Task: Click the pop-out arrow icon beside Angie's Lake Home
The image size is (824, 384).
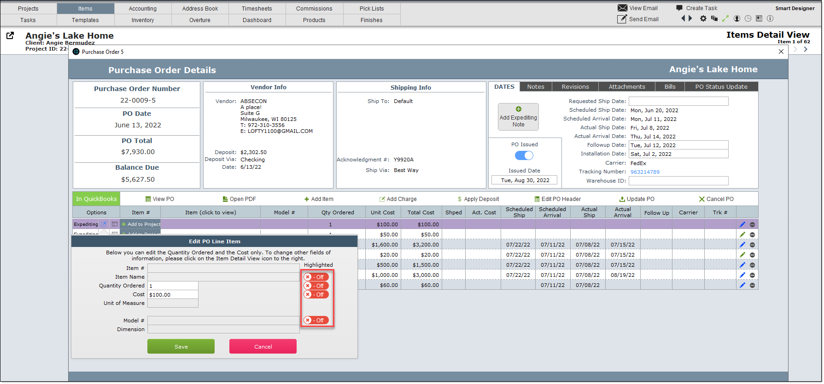Action: pyautogui.click(x=10, y=35)
